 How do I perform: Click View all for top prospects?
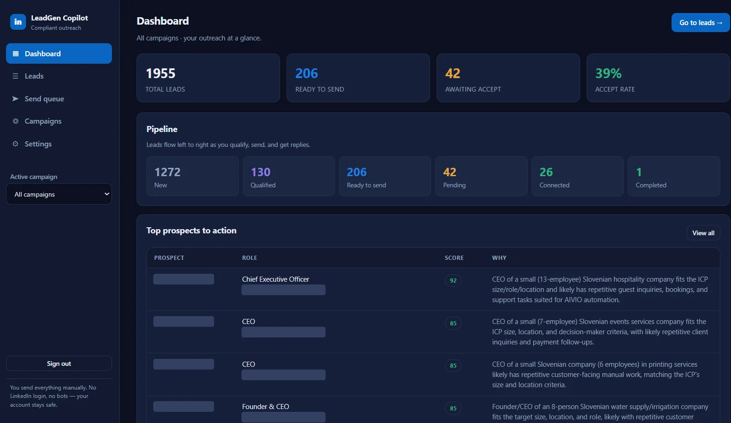pos(703,233)
